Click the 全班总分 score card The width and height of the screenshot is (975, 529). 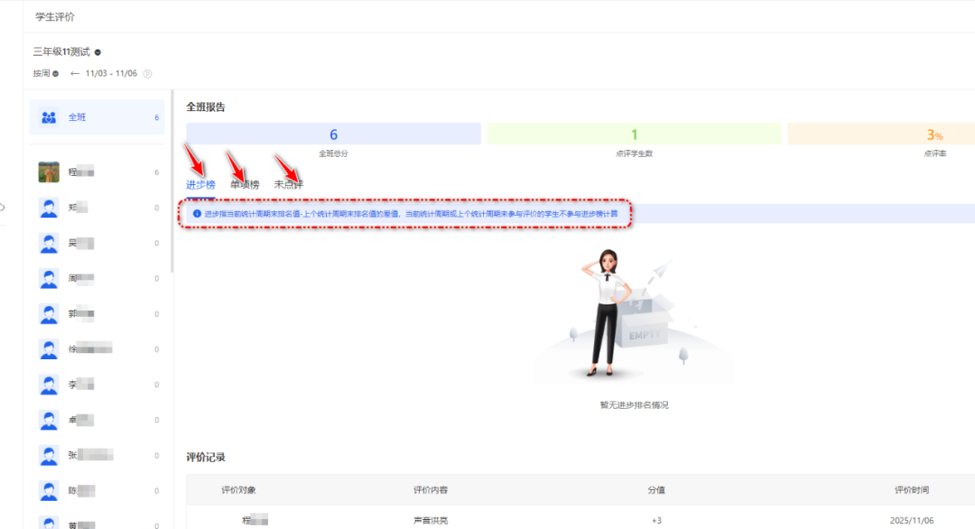tap(333, 139)
